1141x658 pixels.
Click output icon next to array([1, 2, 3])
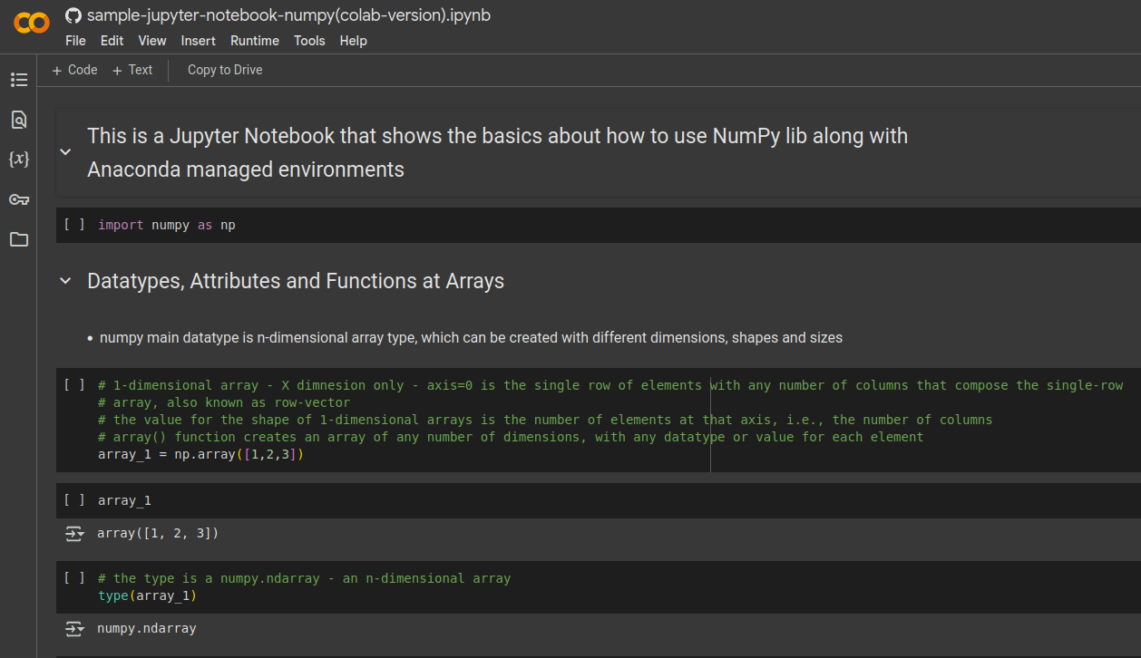[x=74, y=534]
